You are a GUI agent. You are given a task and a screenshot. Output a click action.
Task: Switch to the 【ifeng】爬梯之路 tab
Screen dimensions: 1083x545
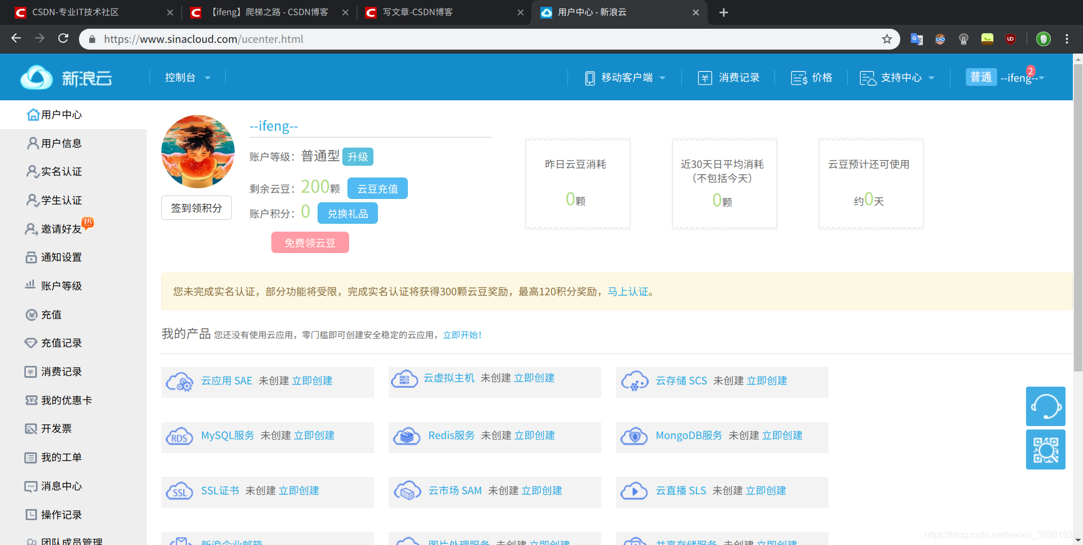[268, 12]
